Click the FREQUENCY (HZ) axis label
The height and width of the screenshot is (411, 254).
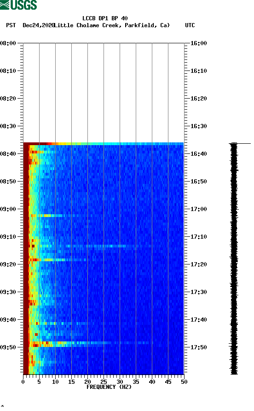(x=109, y=387)
